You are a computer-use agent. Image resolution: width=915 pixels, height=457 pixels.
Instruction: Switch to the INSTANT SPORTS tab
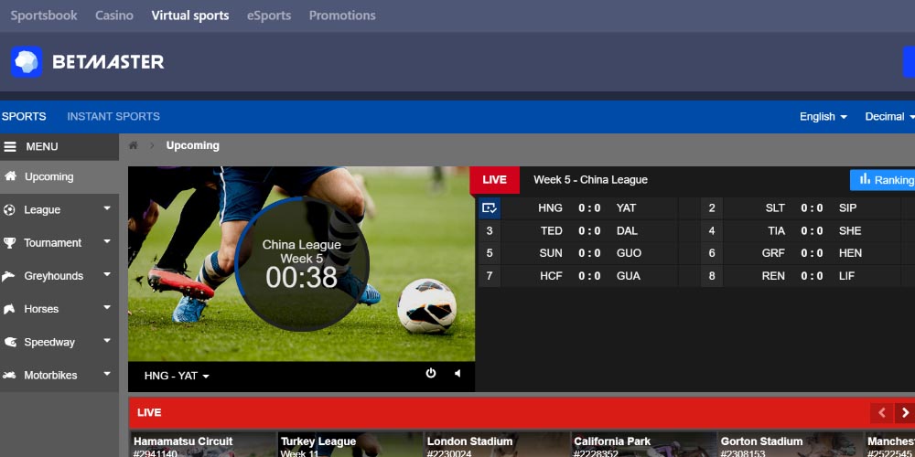113,117
